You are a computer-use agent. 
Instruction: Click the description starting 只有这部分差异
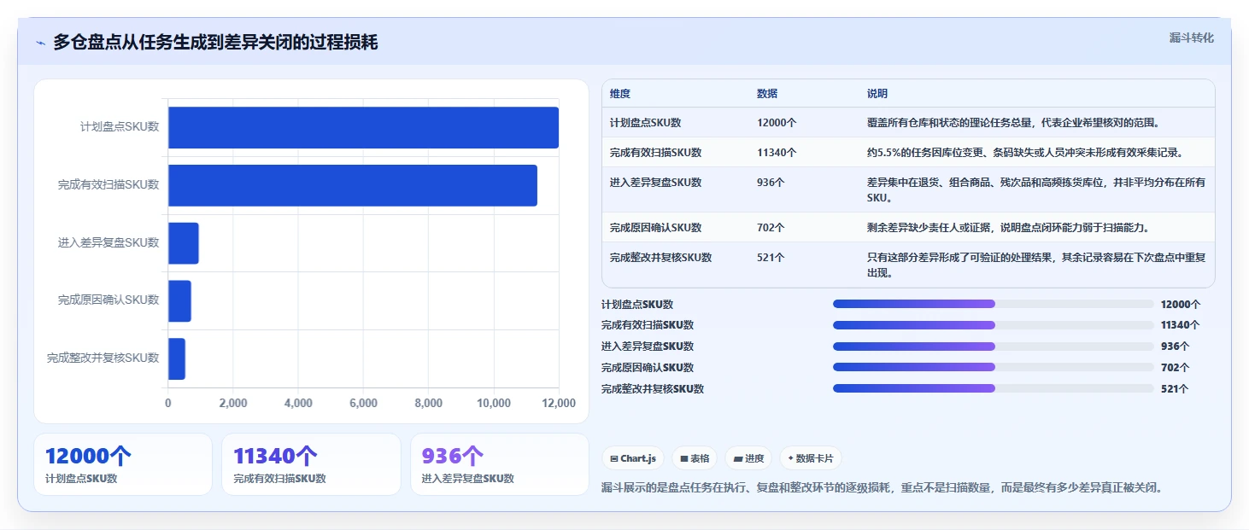(x=1036, y=265)
